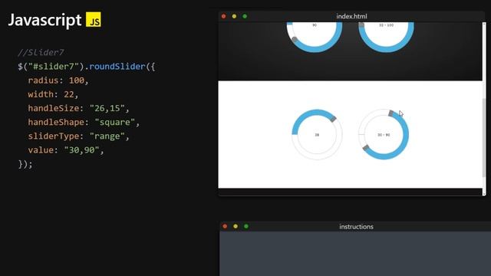Click the handleSize: "26,15" code line
The height and width of the screenshot is (276, 491).
coord(78,108)
